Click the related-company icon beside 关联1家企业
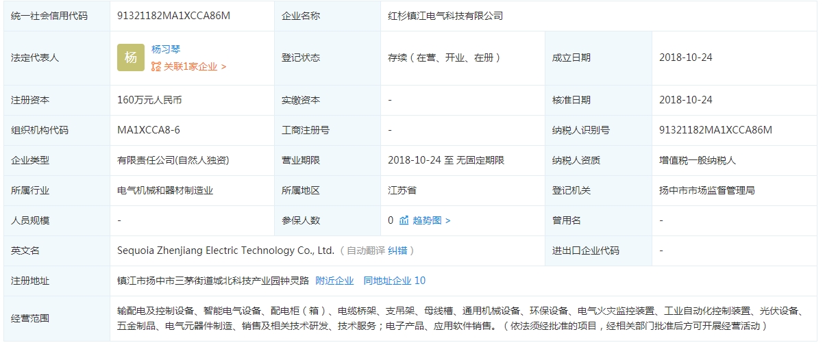This screenshot has width=825, height=347. 156,66
